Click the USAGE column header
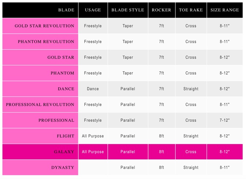 tap(93, 10)
